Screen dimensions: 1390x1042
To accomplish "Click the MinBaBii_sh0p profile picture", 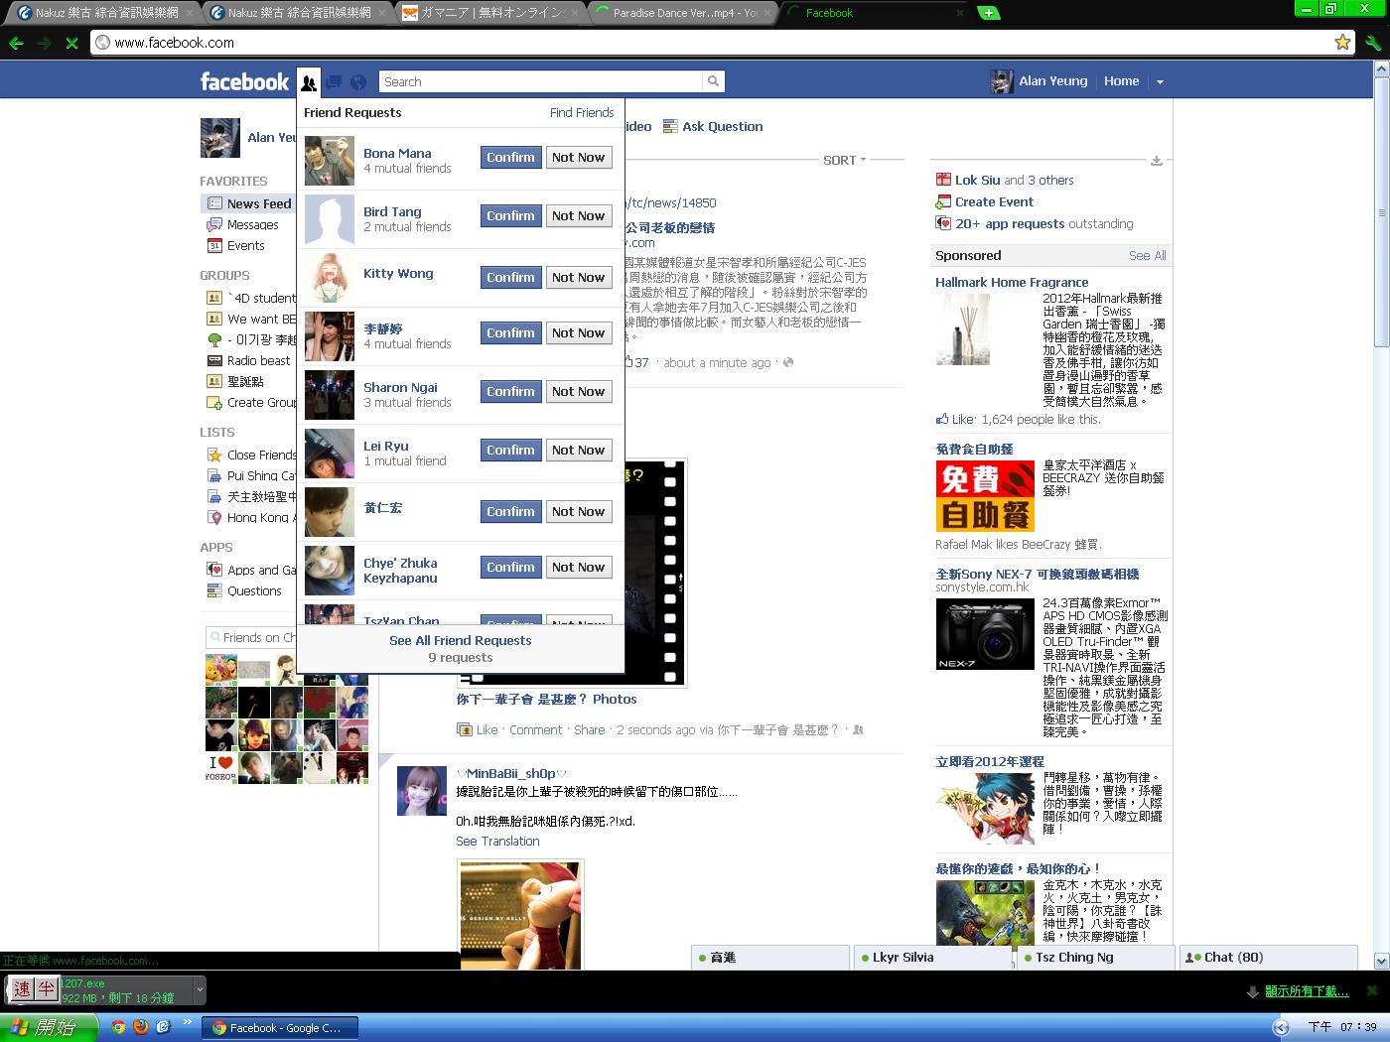I will [422, 791].
